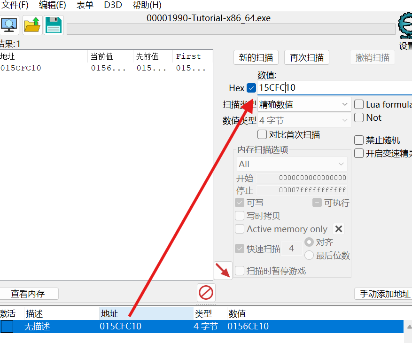Open a cheat table folder icon

(x=32, y=25)
